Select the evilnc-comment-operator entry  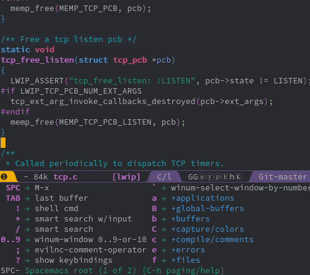pos(81,250)
